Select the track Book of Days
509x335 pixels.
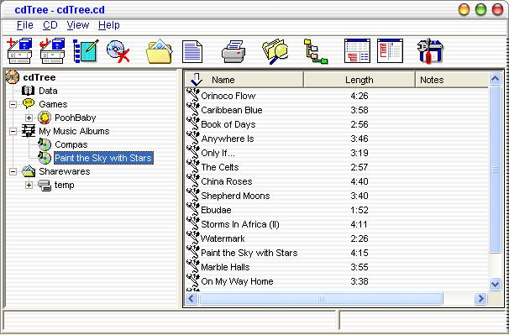pyautogui.click(x=228, y=124)
